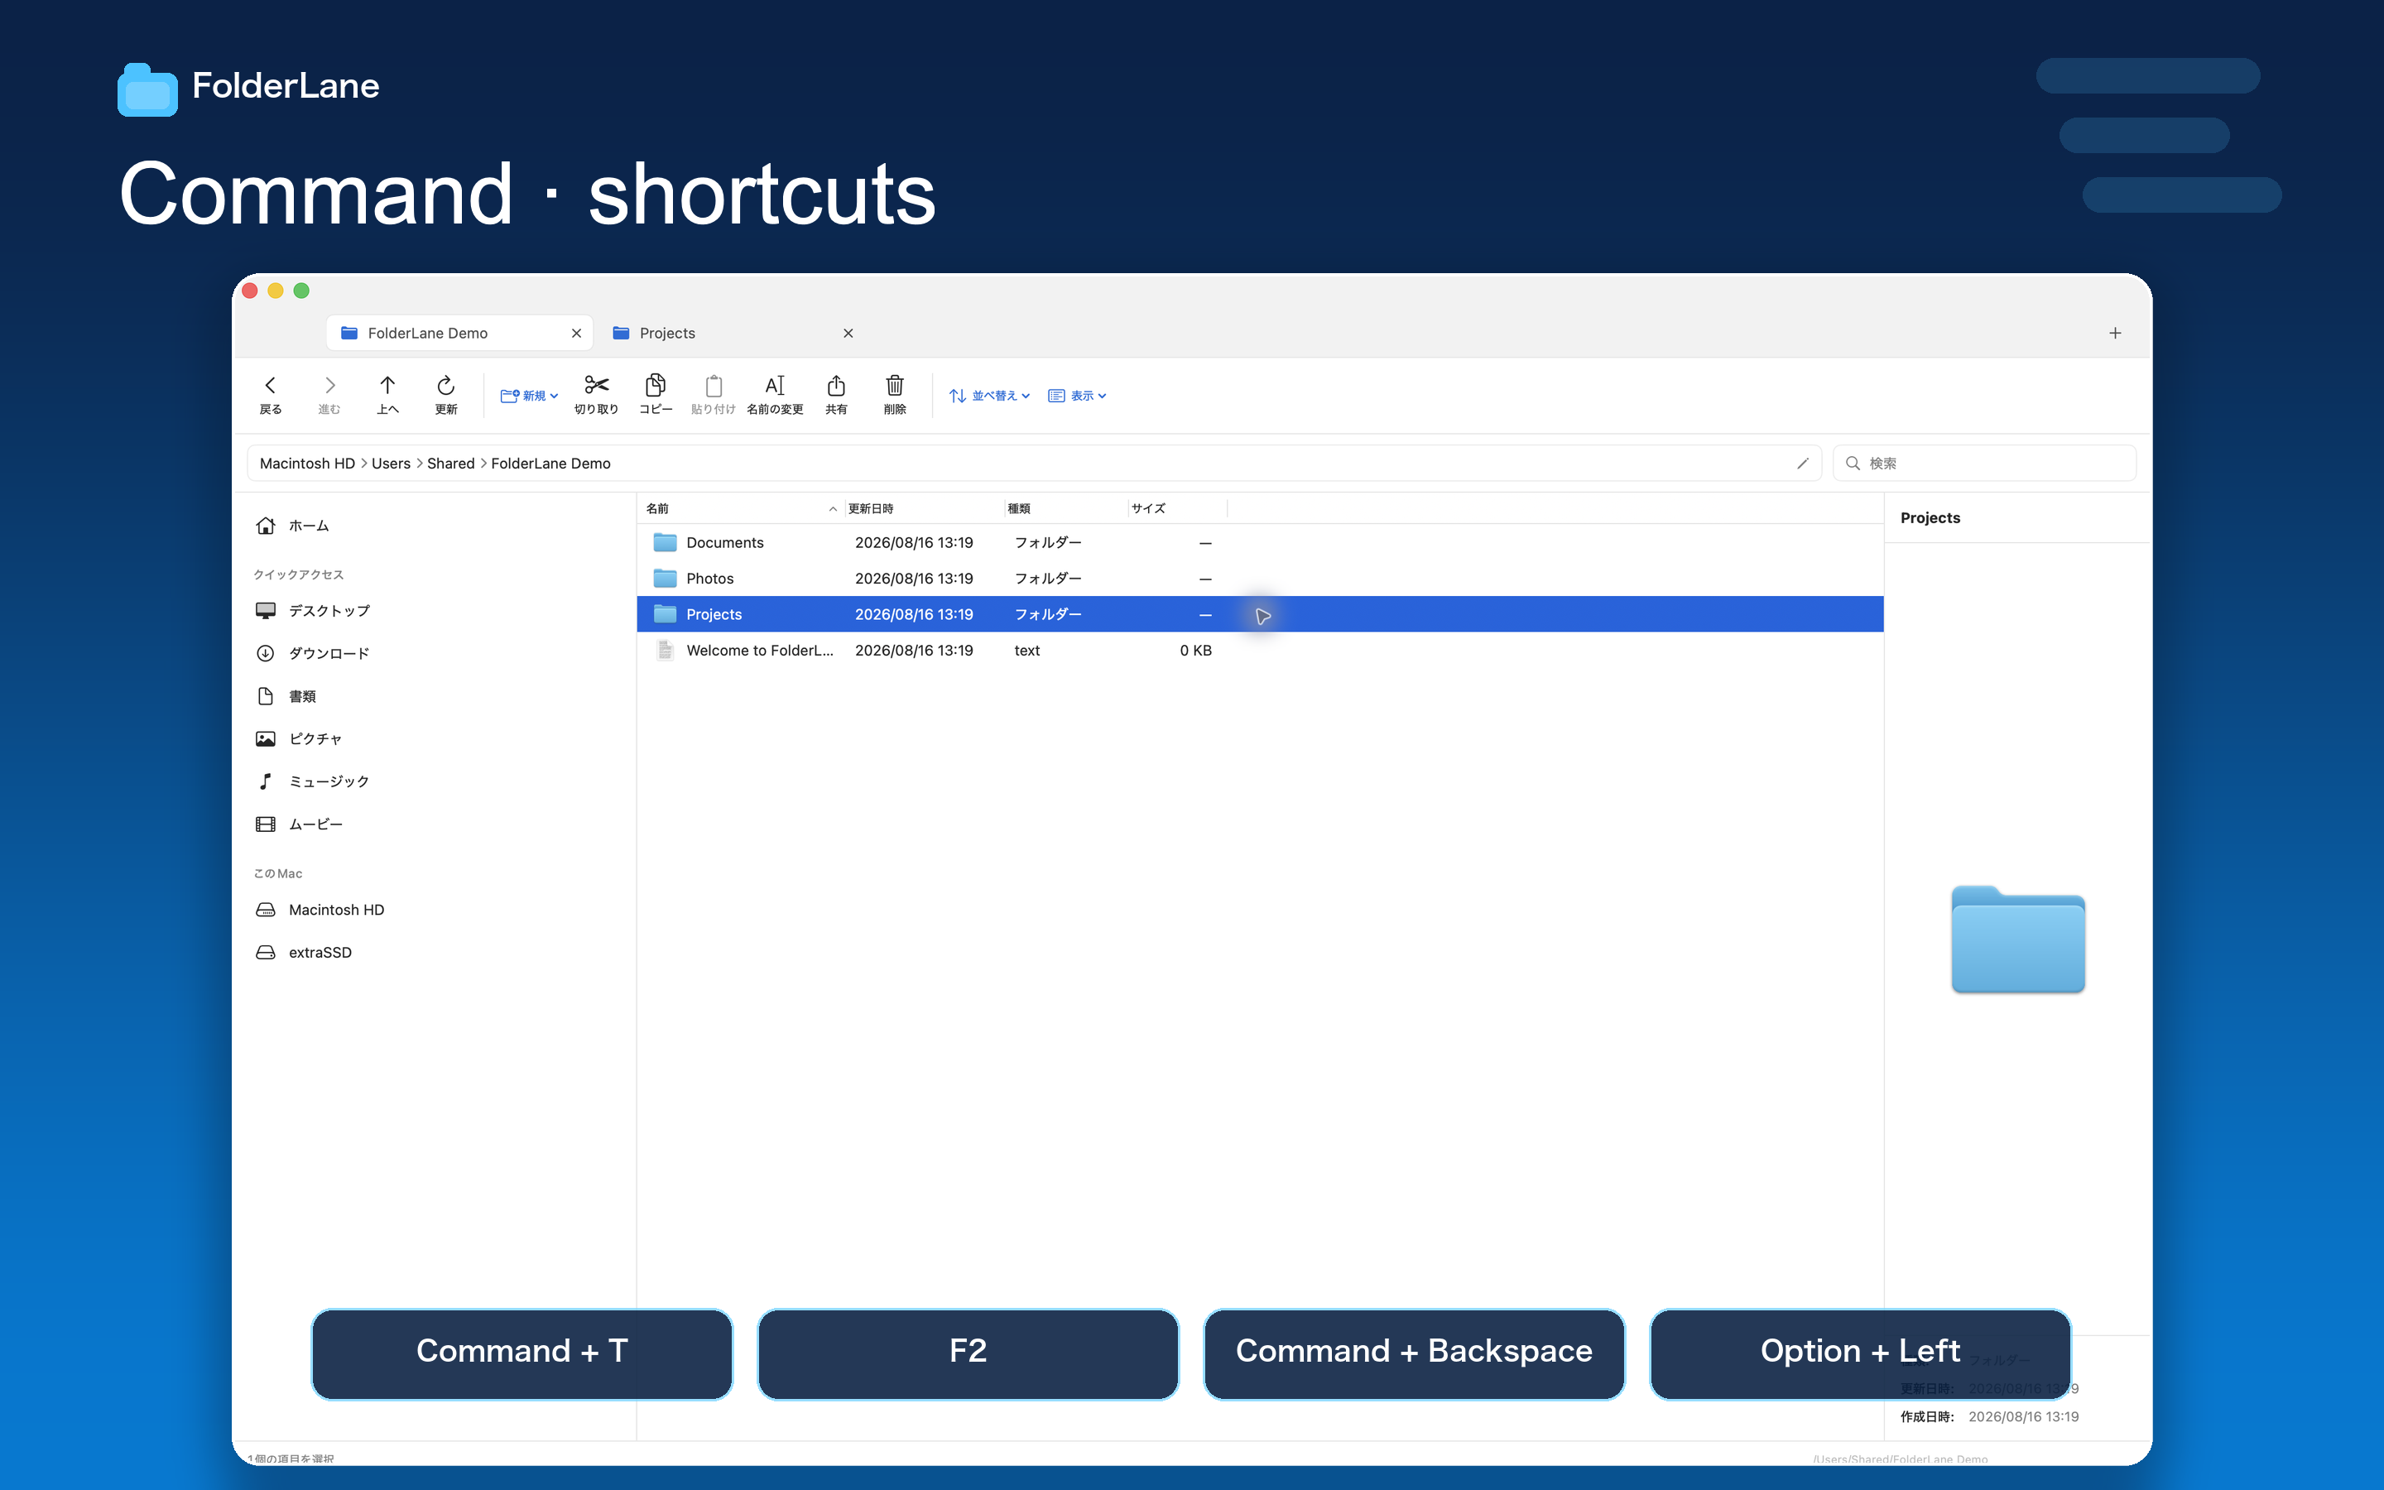Close the FolderLane Demo tab
The width and height of the screenshot is (2384, 1490).
(x=576, y=333)
